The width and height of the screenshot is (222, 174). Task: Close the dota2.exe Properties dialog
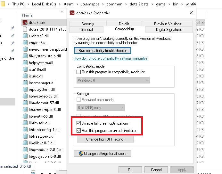191,13
